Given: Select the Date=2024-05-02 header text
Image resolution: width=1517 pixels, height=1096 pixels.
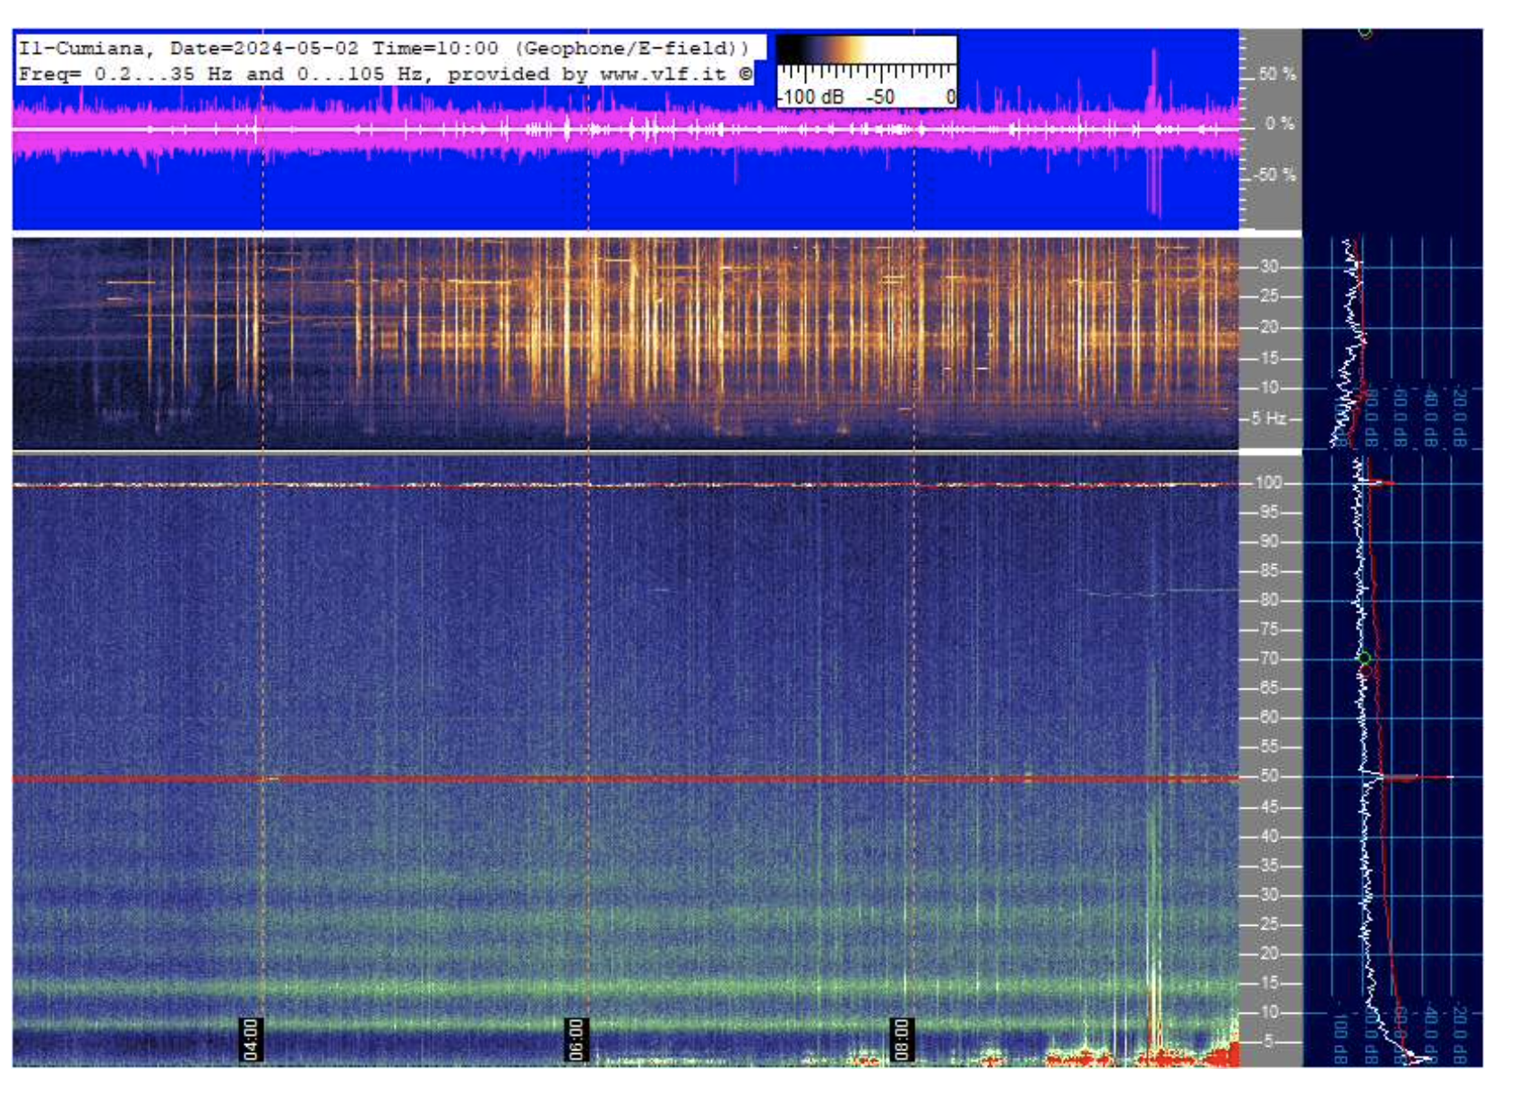Looking at the screenshot, I should (264, 48).
